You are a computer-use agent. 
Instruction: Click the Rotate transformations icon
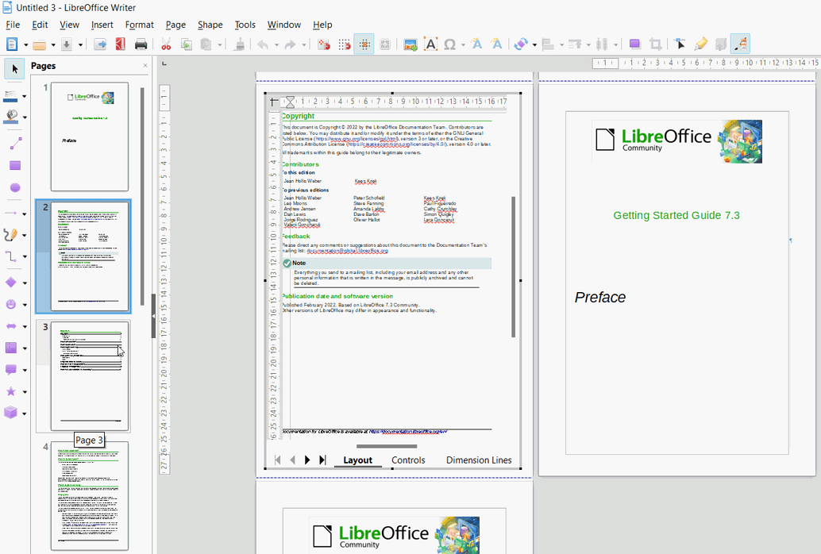[520, 44]
